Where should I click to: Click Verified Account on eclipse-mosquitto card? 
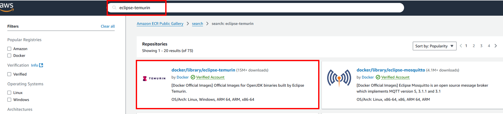[395, 77]
